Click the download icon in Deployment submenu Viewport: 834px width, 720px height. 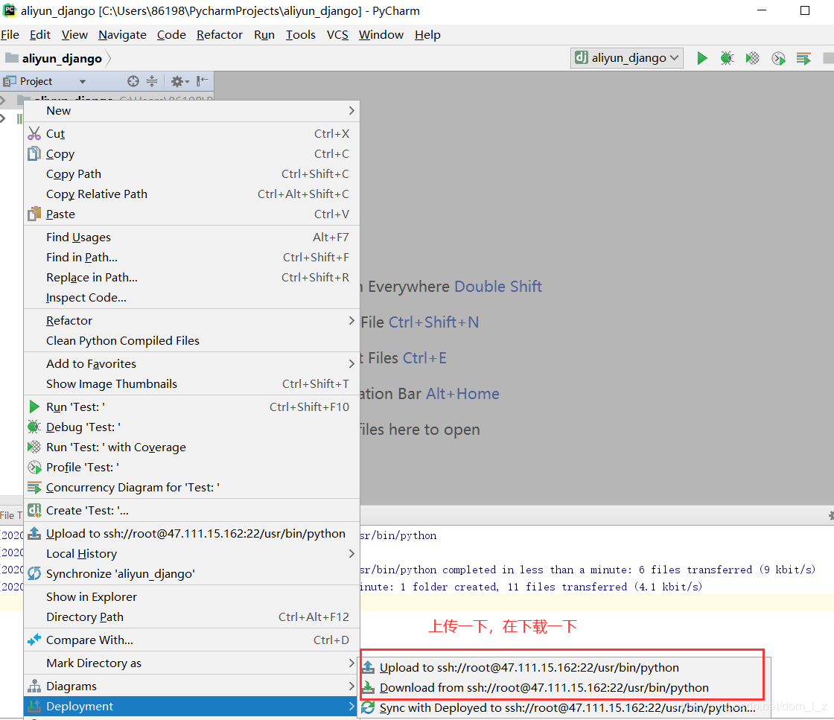tap(368, 687)
